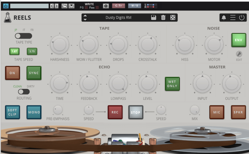Toggle the plugin bypass power button in host bar
Image resolution: width=249 pixels, height=154 pixels.
tap(6, 6)
